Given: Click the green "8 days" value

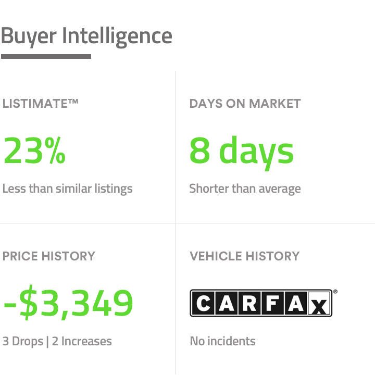Looking at the screenshot, I should pos(241,150).
